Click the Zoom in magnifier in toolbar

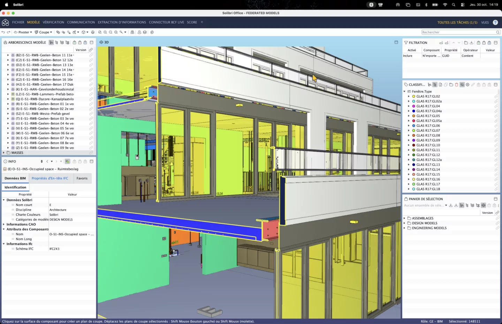tap(105, 32)
